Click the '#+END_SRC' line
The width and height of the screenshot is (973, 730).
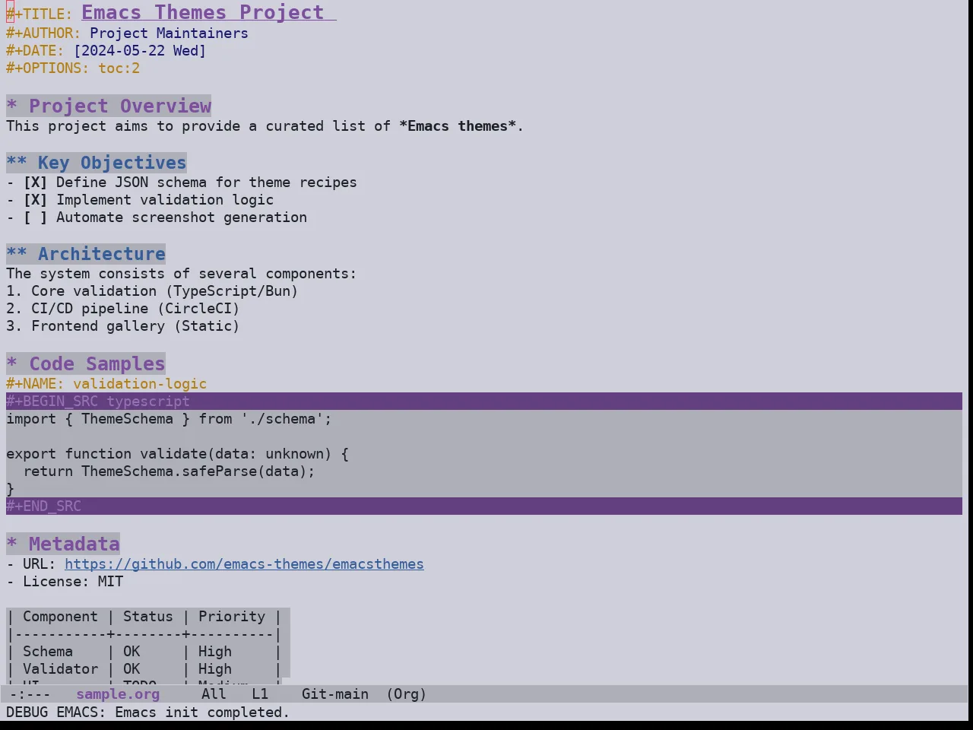(x=484, y=506)
